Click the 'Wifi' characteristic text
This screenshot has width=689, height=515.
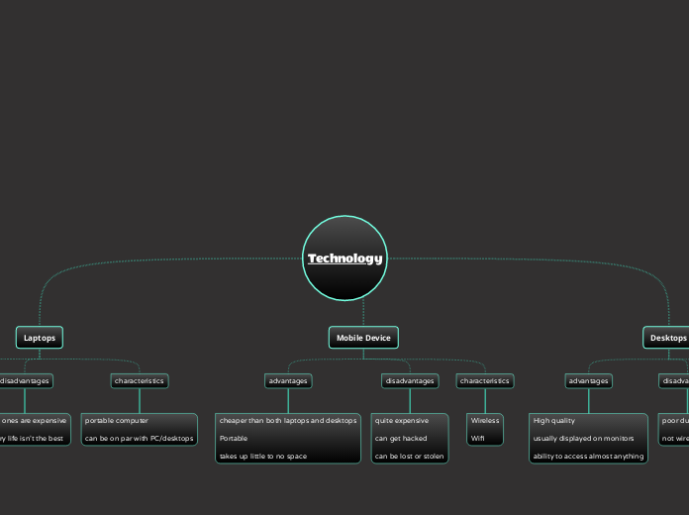coord(478,438)
